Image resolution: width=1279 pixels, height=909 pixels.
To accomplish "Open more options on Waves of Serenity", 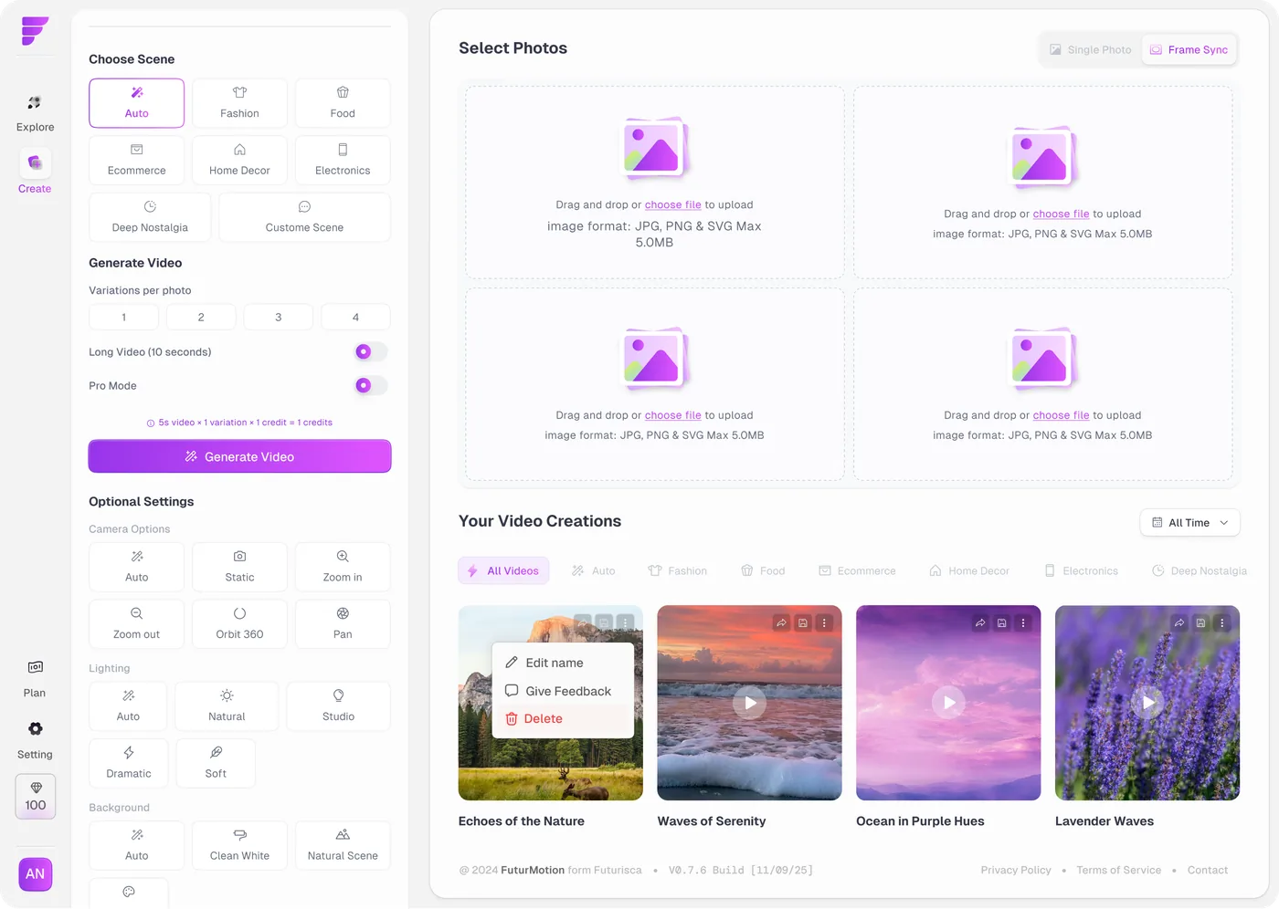I will tap(824, 622).
